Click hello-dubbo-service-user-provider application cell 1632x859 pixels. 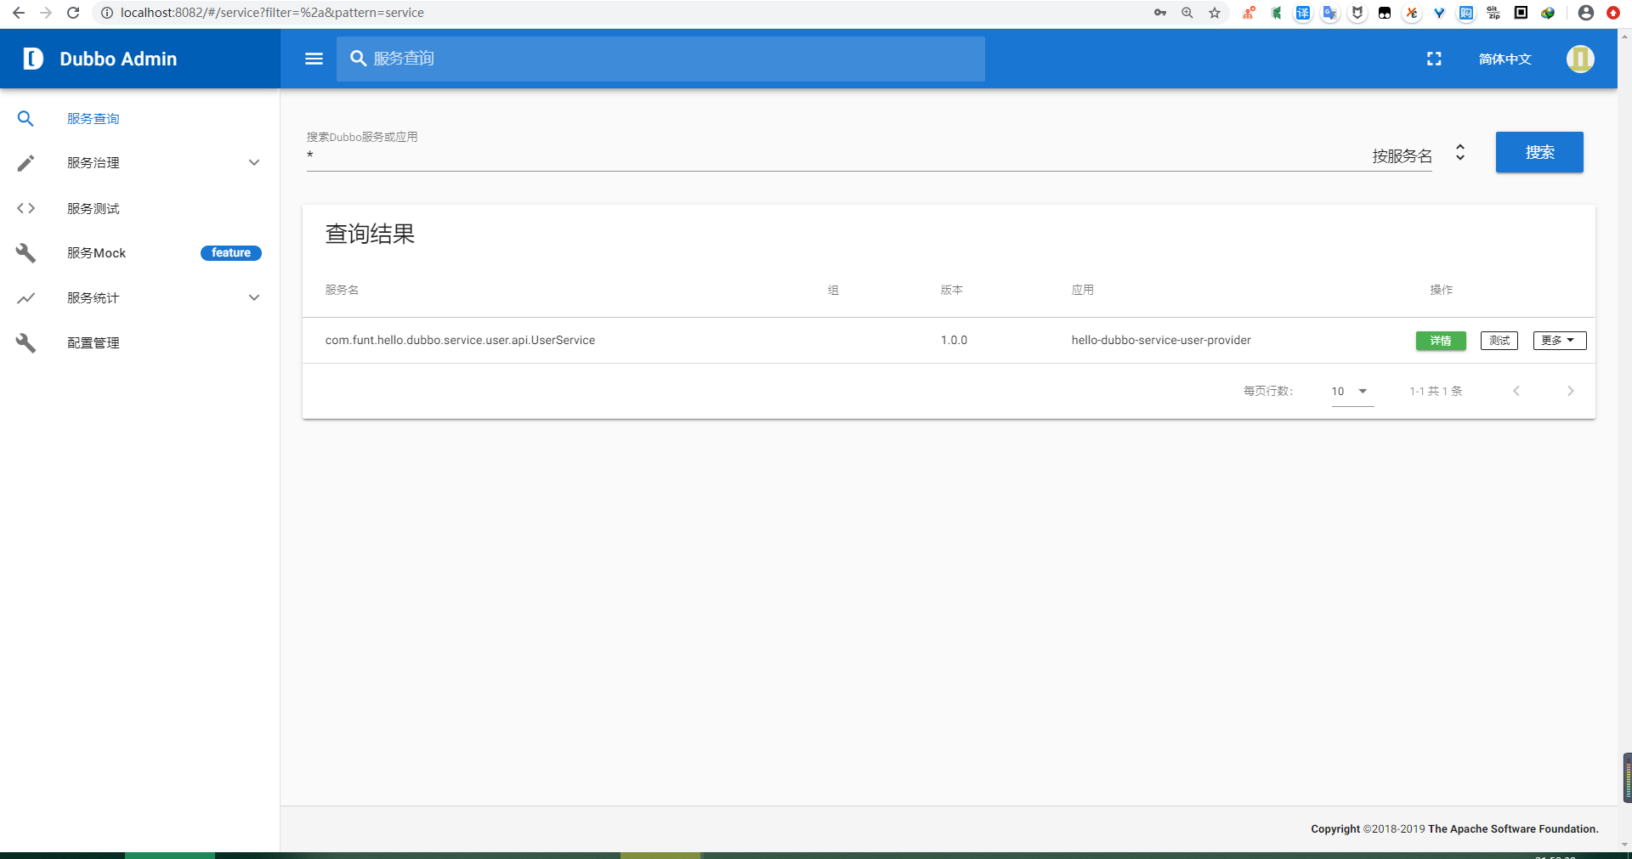[1161, 340]
